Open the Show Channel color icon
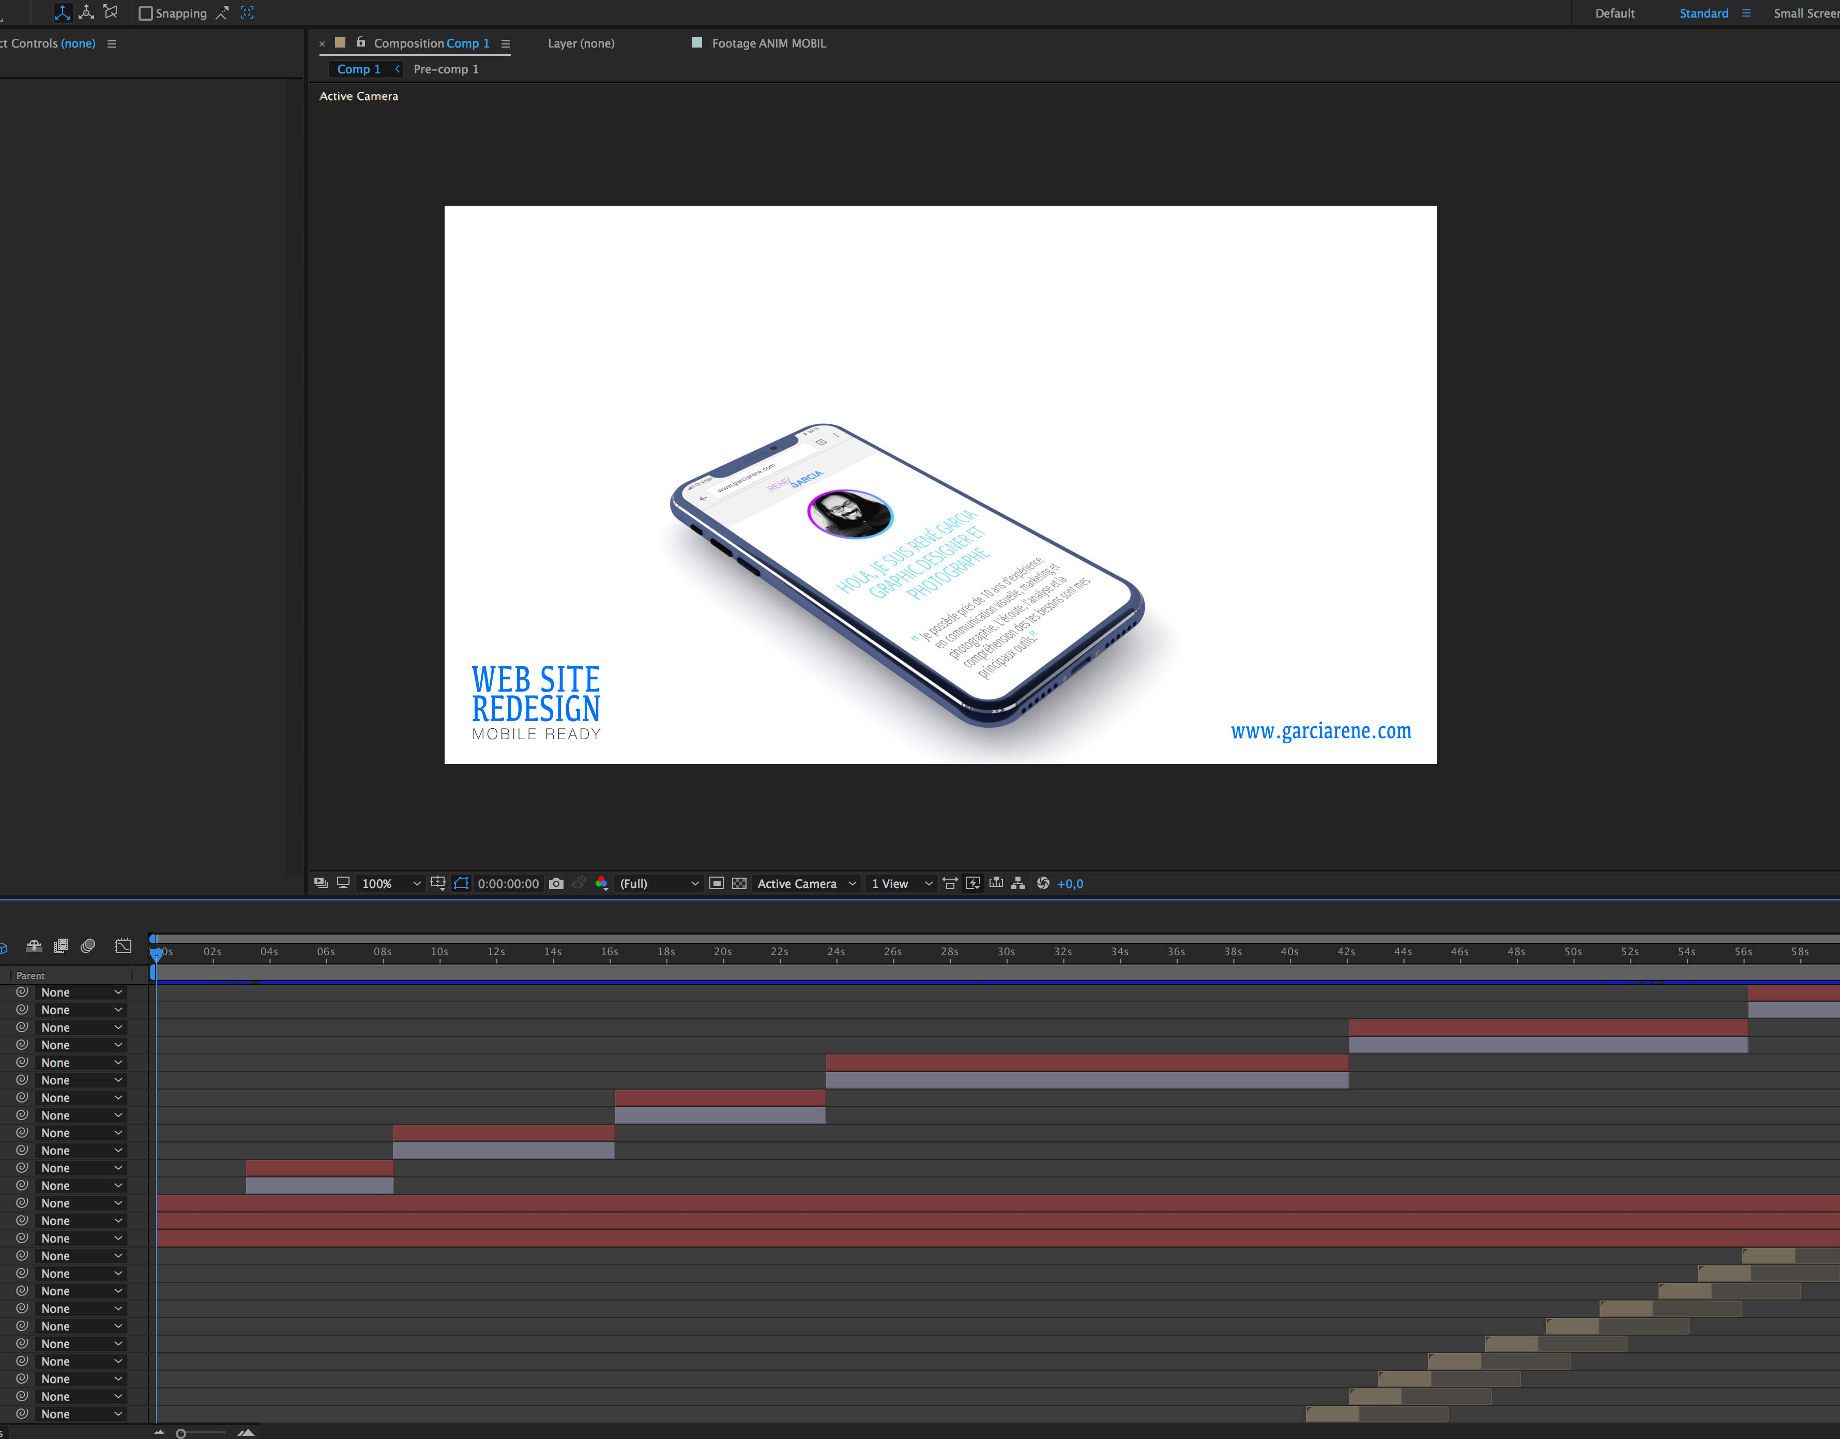This screenshot has width=1840, height=1439. pyautogui.click(x=602, y=883)
